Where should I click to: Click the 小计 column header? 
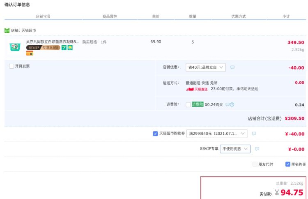tap(286, 16)
